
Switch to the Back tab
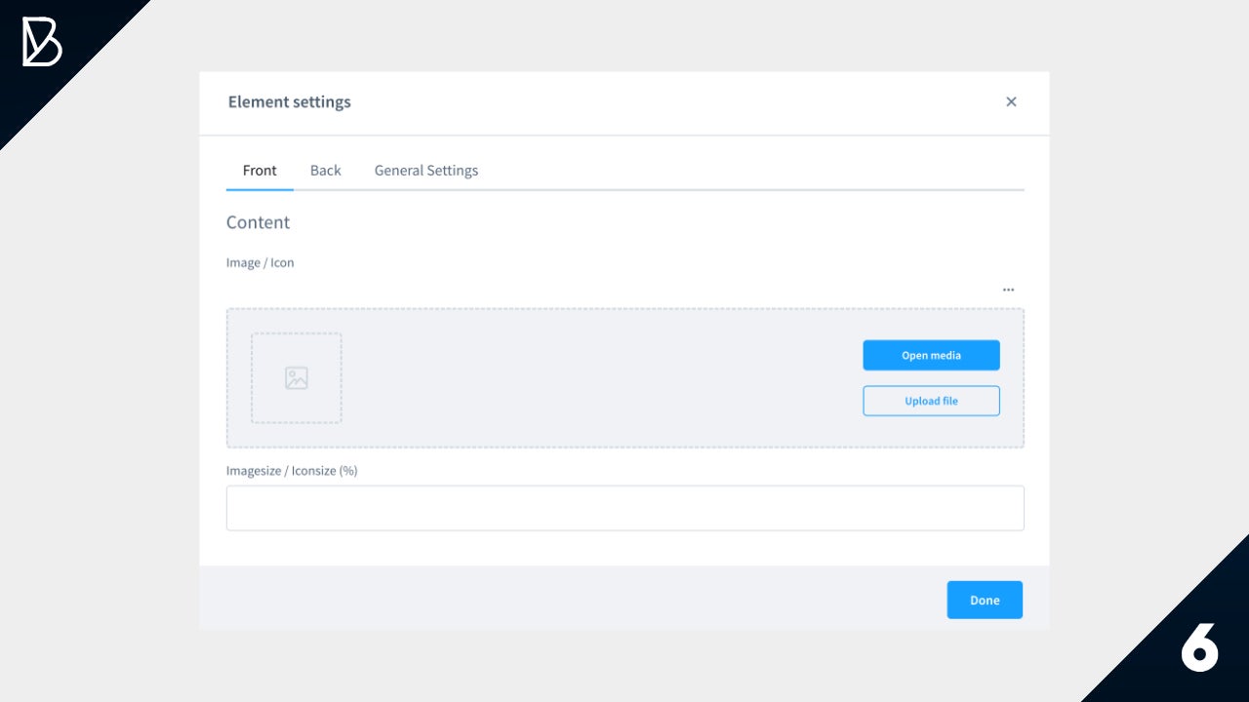tap(325, 171)
